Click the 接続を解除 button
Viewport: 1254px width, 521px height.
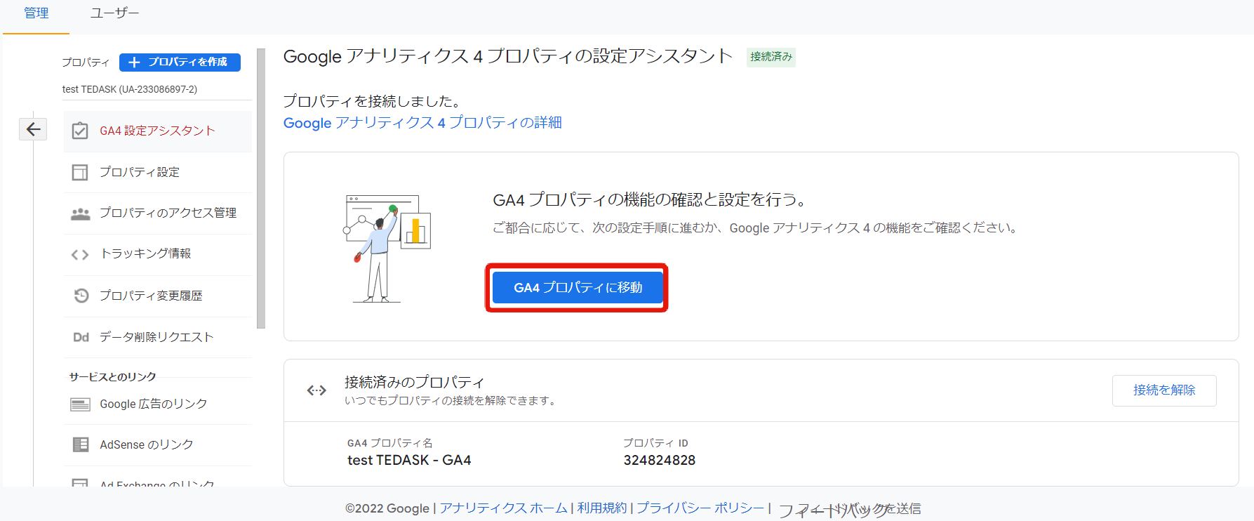coord(1163,390)
